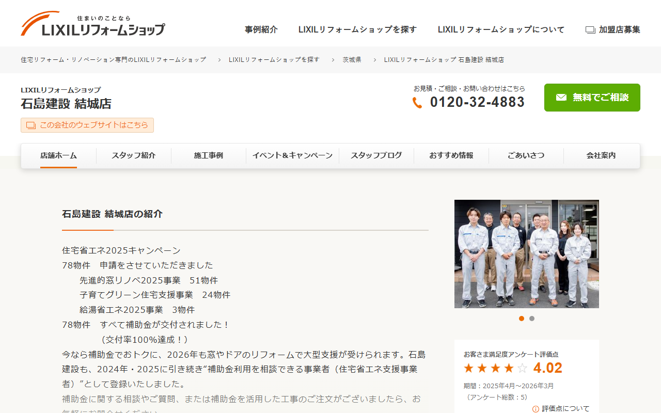
Task: Click phone number 0120-32-4883
Action: (477, 102)
